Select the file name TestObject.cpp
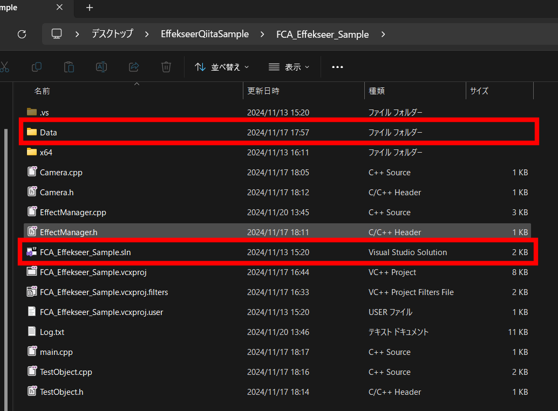This screenshot has height=411, width=558. pyautogui.click(x=66, y=372)
